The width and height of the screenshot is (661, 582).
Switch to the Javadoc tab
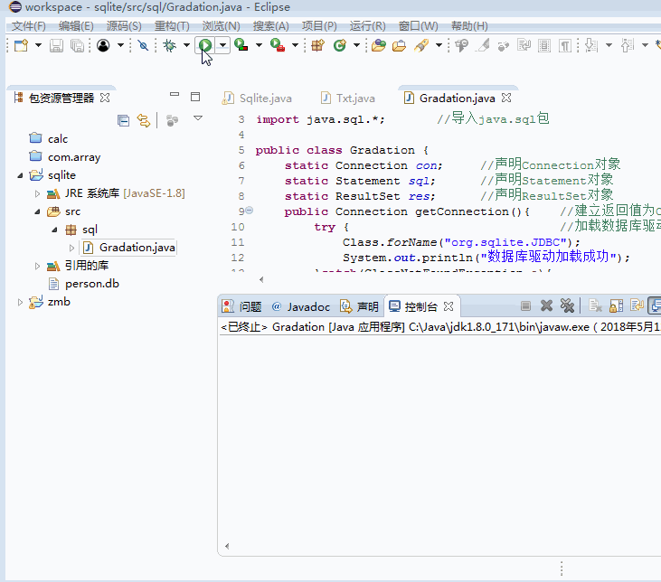coord(301,306)
